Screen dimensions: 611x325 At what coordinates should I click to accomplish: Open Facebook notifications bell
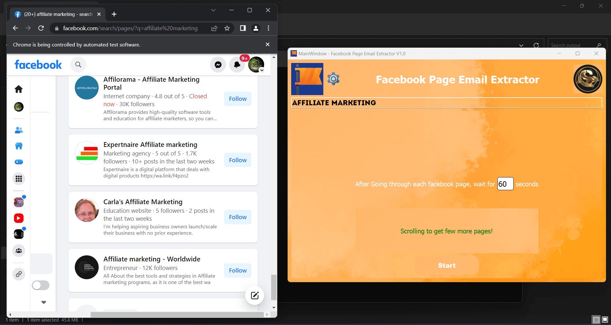click(x=237, y=65)
